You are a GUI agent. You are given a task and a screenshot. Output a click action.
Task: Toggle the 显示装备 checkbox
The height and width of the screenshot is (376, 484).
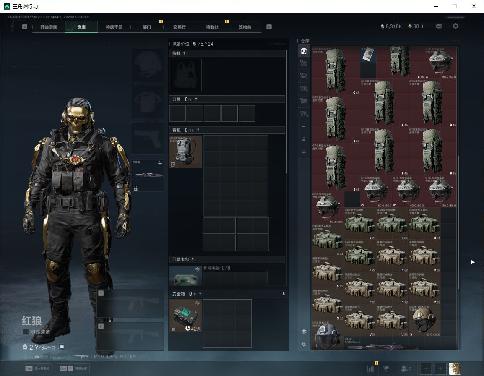[26, 332]
